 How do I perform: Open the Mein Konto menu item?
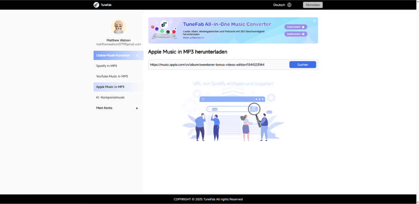[104, 108]
